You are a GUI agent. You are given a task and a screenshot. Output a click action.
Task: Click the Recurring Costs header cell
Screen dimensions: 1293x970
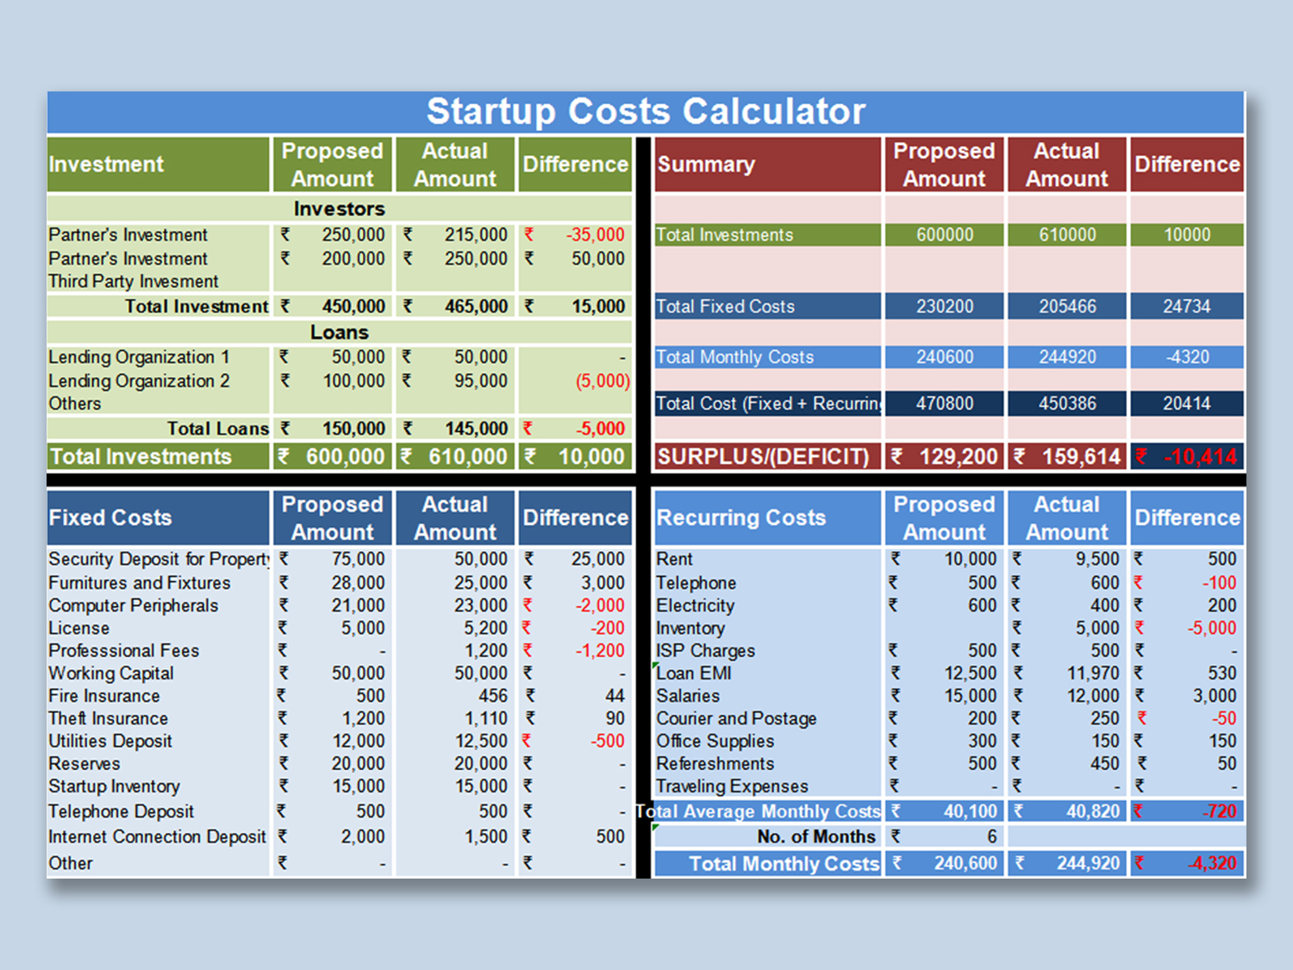click(768, 517)
